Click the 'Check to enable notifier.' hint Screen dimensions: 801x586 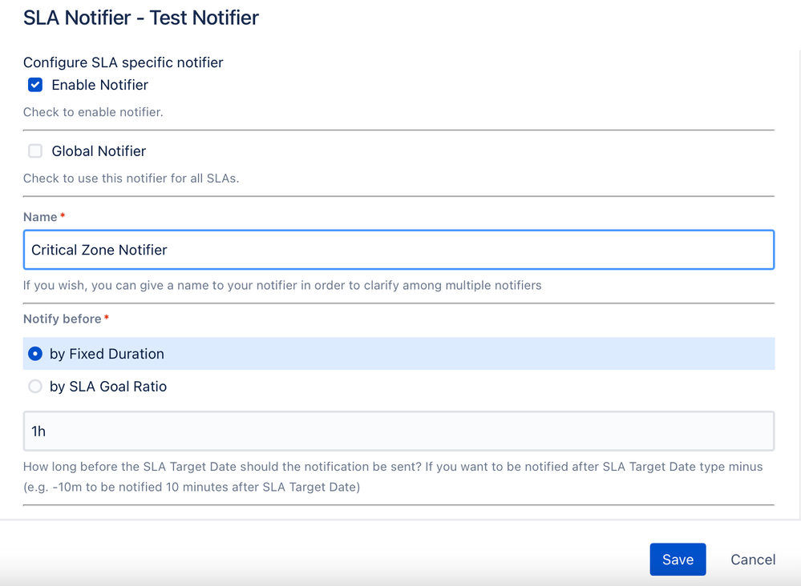[93, 112]
